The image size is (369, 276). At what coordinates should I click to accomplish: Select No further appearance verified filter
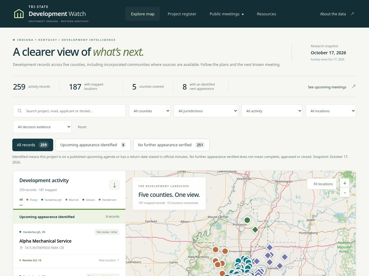[x=171, y=145]
